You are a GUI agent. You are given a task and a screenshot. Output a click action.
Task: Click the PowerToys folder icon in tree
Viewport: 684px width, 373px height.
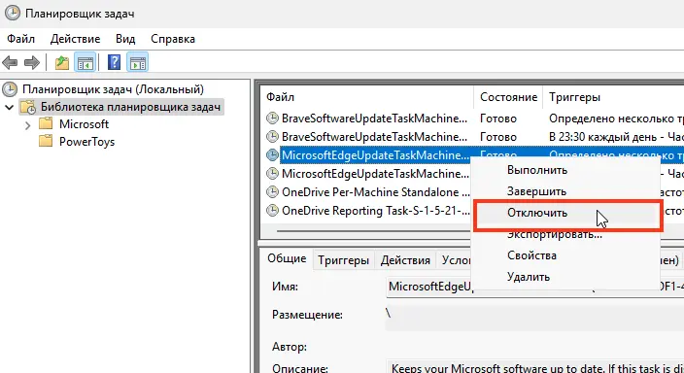[x=46, y=141]
